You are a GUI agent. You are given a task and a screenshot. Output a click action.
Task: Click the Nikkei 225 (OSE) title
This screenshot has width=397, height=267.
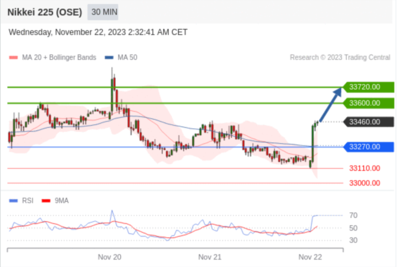coord(44,12)
